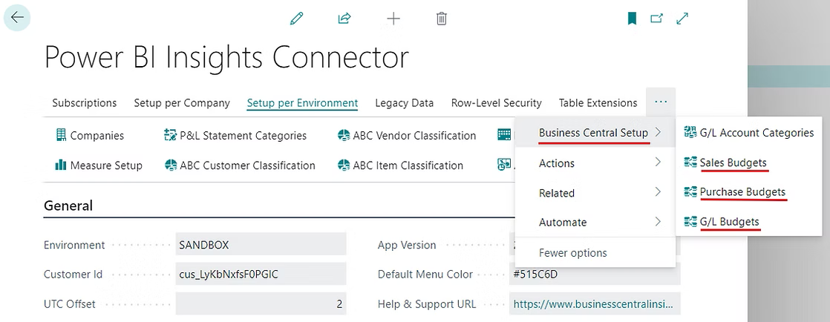Image resolution: width=830 pixels, height=322 pixels.
Task: Expand page to full screen icon
Action: click(x=682, y=19)
